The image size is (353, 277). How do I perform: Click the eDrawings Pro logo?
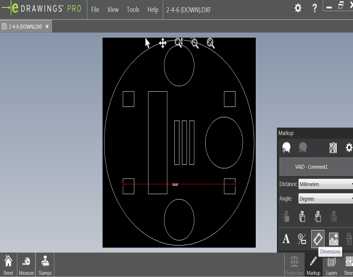click(x=42, y=8)
